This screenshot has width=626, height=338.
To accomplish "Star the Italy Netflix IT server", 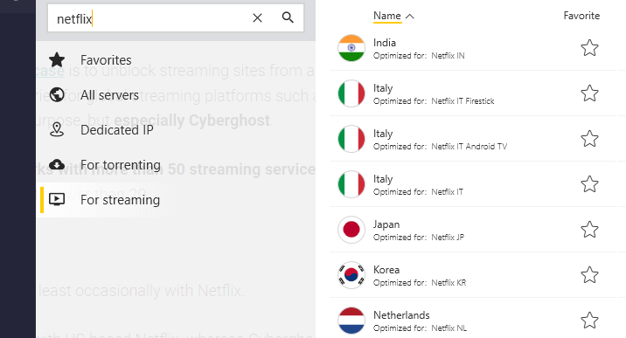I will [589, 184].
